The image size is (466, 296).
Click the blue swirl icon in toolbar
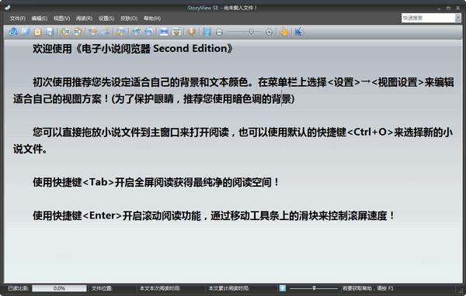[13, 32]
